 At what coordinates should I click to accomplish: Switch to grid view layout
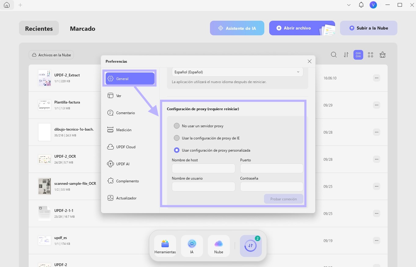tap(371, 55)
